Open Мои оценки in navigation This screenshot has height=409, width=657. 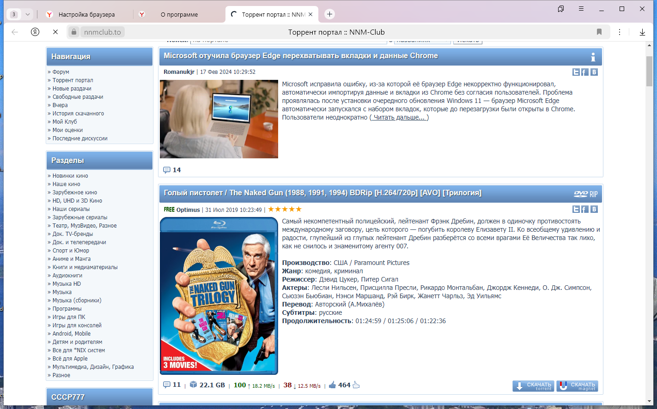[67, 130]
